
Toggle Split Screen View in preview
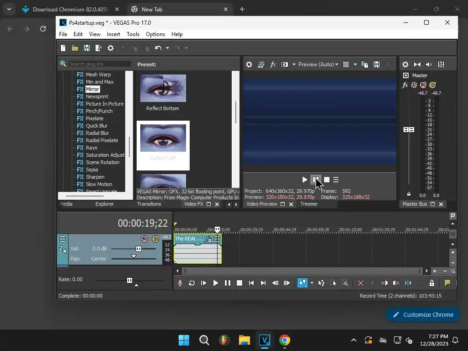[285, 64]
